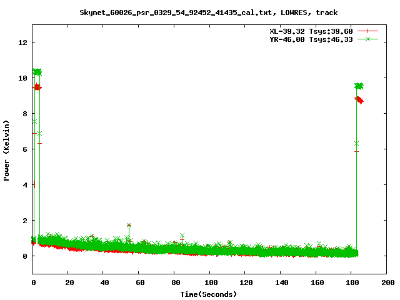The image size is (400, 300).
Task: Click the y-axis tick label 2
Action: [25, 221]
